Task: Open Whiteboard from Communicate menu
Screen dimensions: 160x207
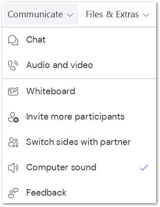Action: click(79, 91)
